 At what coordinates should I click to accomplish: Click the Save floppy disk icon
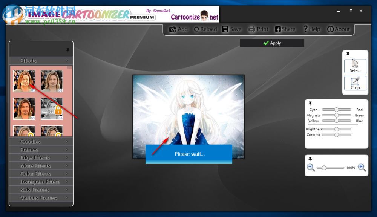pos(225,29)
